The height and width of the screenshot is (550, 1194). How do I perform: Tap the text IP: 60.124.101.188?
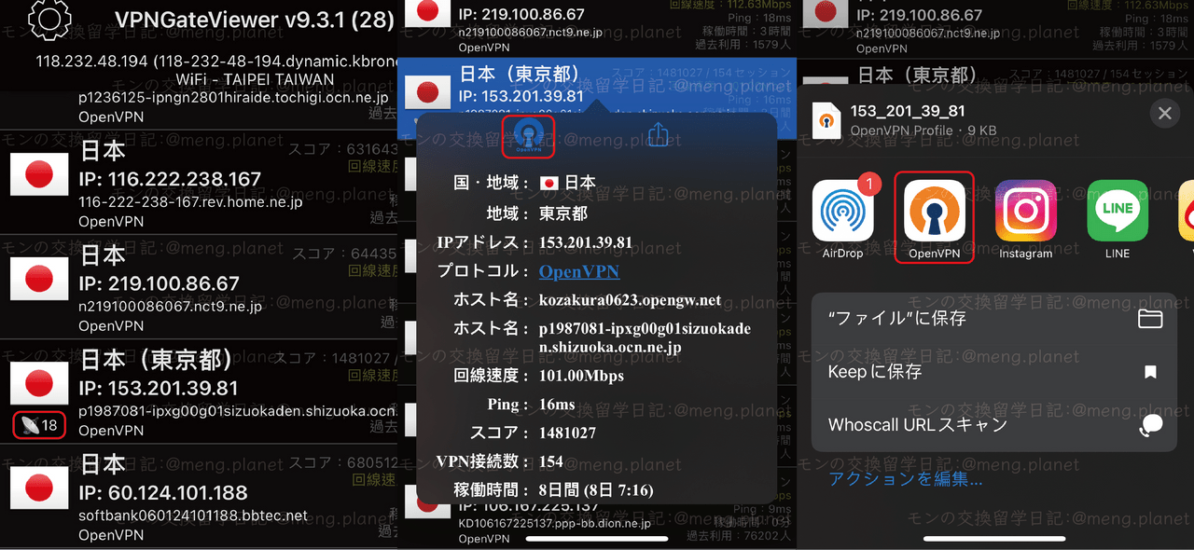[163, 492]
